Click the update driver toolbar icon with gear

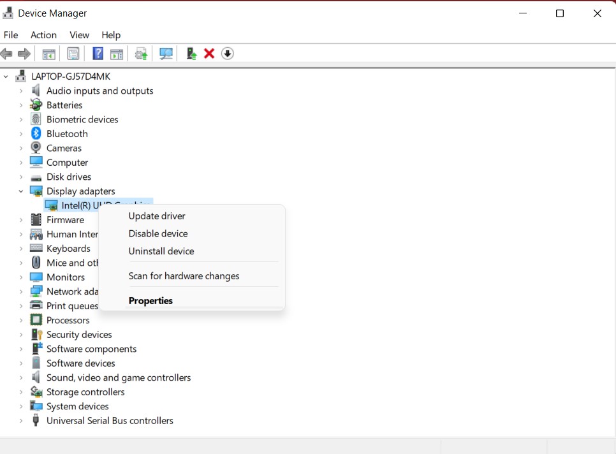click(x=141, y=54)
